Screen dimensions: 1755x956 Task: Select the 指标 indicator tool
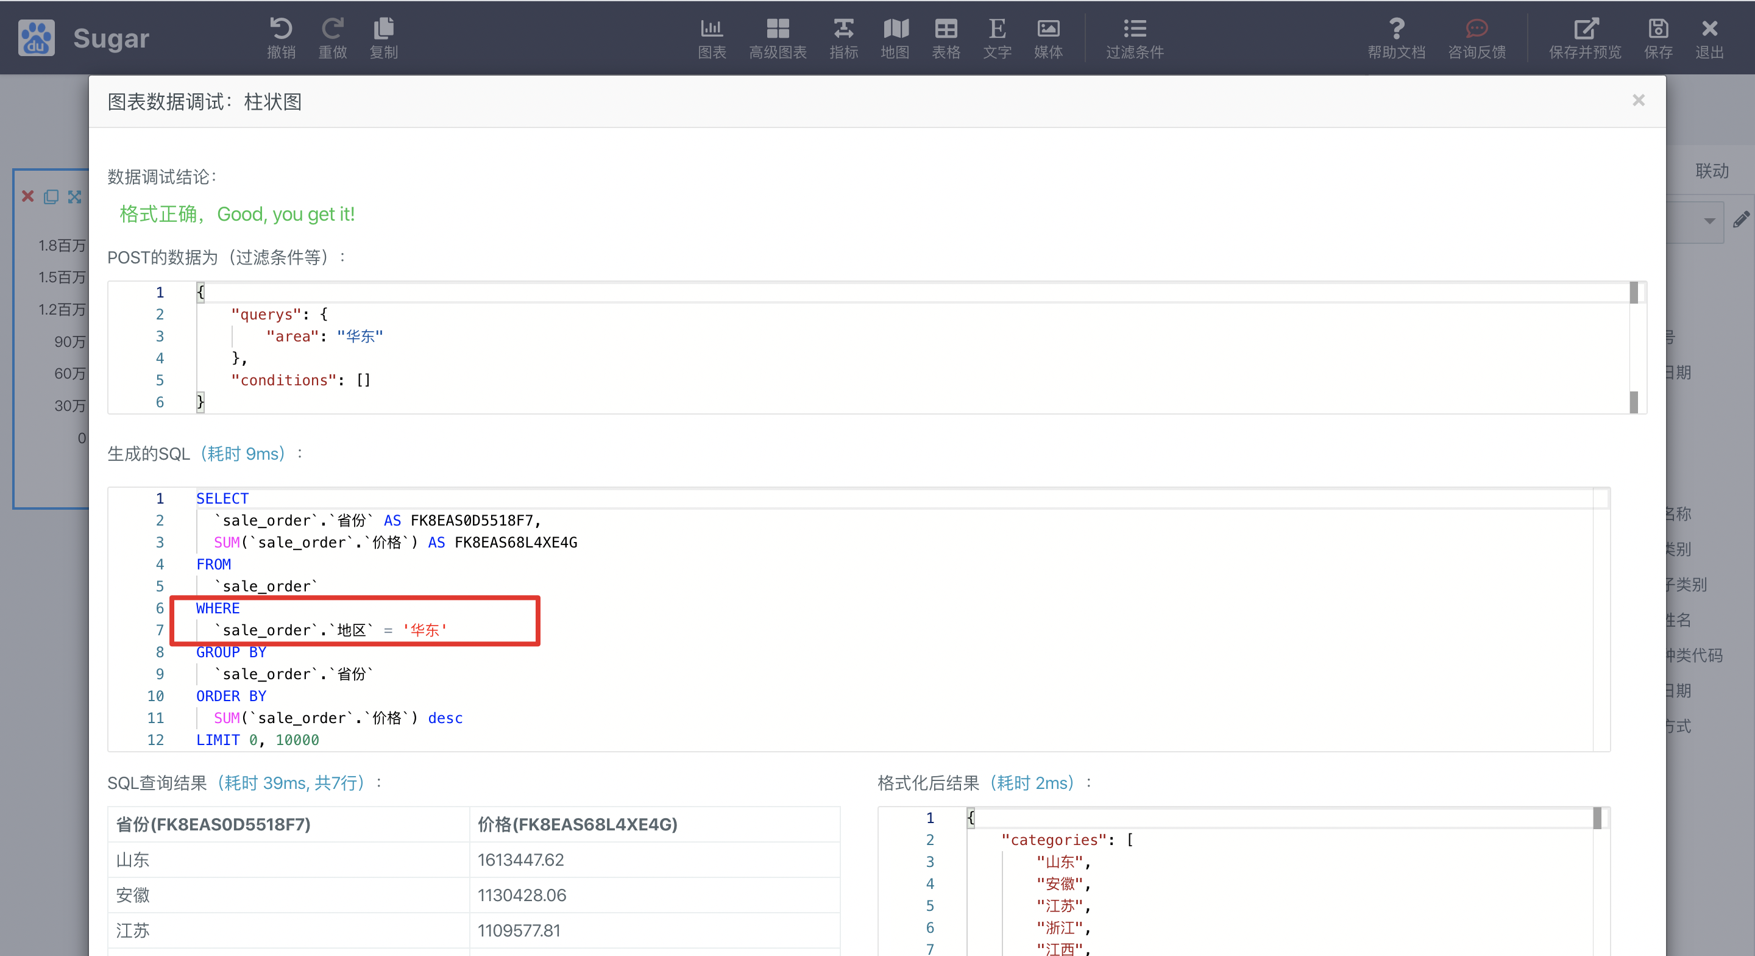click(843, 38)
